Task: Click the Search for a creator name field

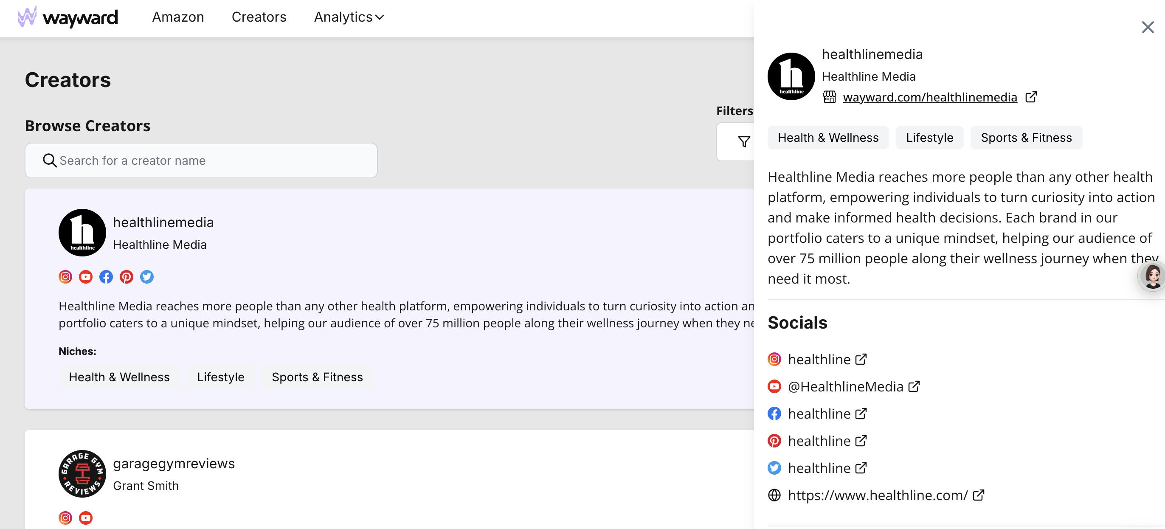Action: coord(201,160)
